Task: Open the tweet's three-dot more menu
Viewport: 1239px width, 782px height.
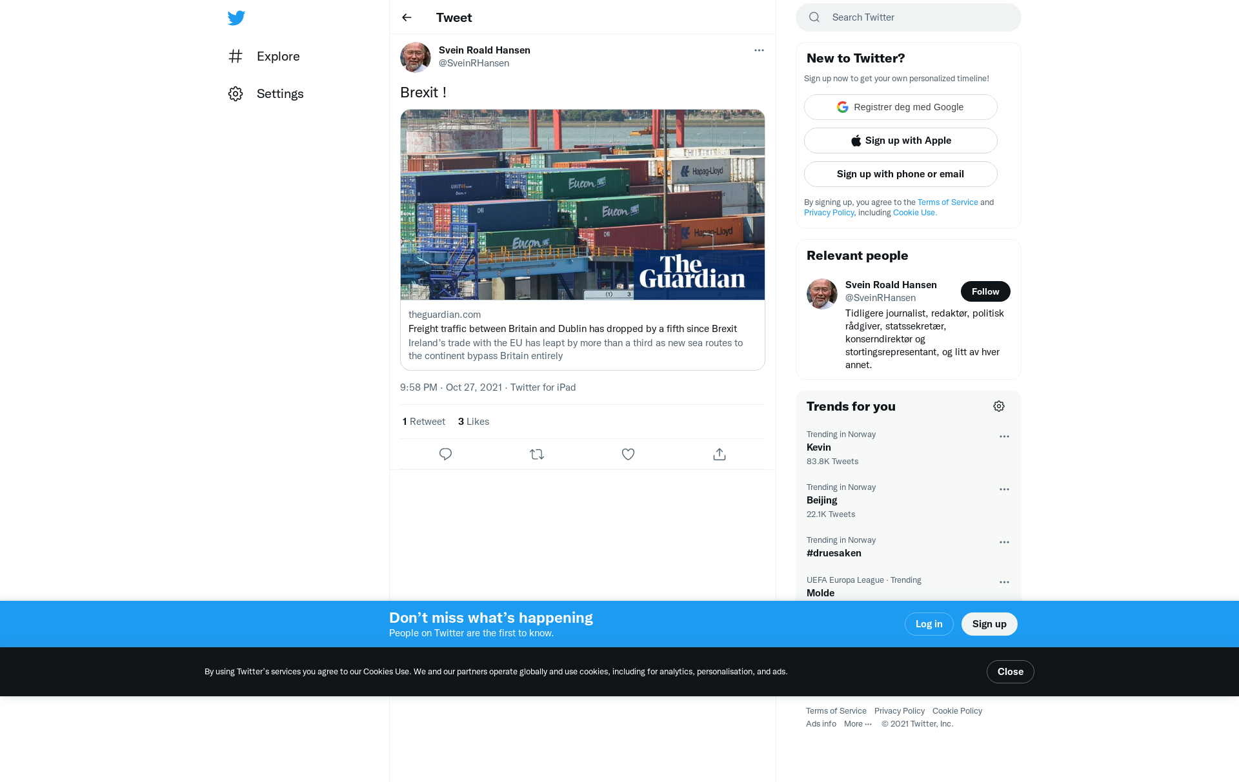Action: [x=759, y=50]
